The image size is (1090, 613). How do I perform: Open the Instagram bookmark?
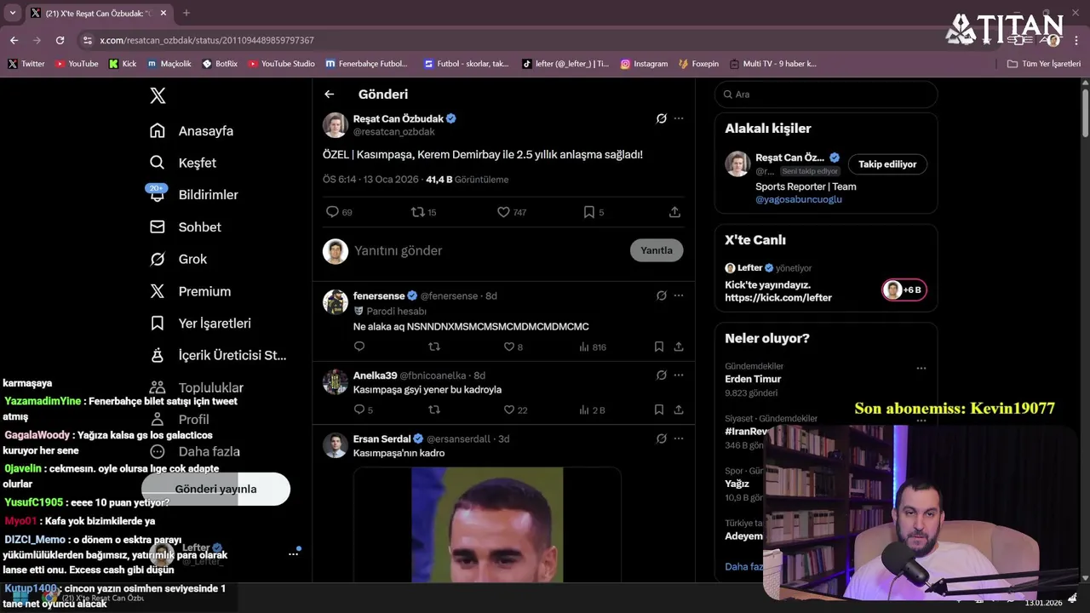tap(644, 64)
